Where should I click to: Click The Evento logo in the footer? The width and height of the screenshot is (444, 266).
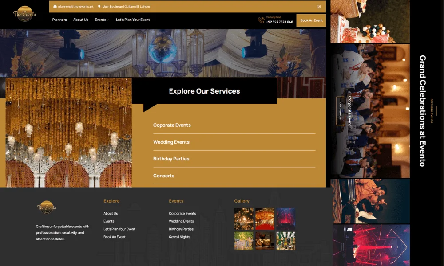46,207
